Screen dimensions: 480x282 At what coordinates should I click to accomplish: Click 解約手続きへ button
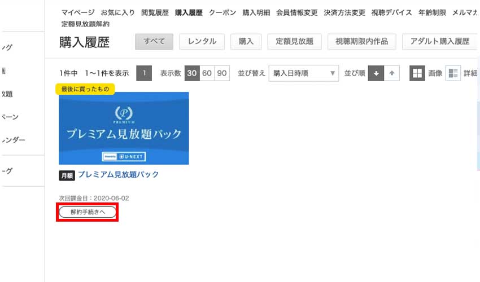pos(87,212)
